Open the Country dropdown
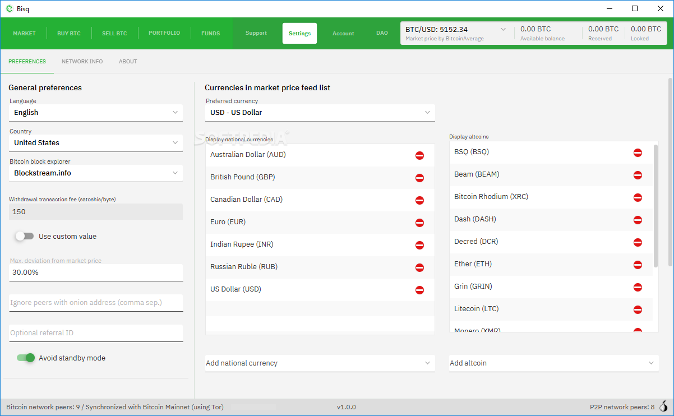674x416 pixels. click(96, 142)
